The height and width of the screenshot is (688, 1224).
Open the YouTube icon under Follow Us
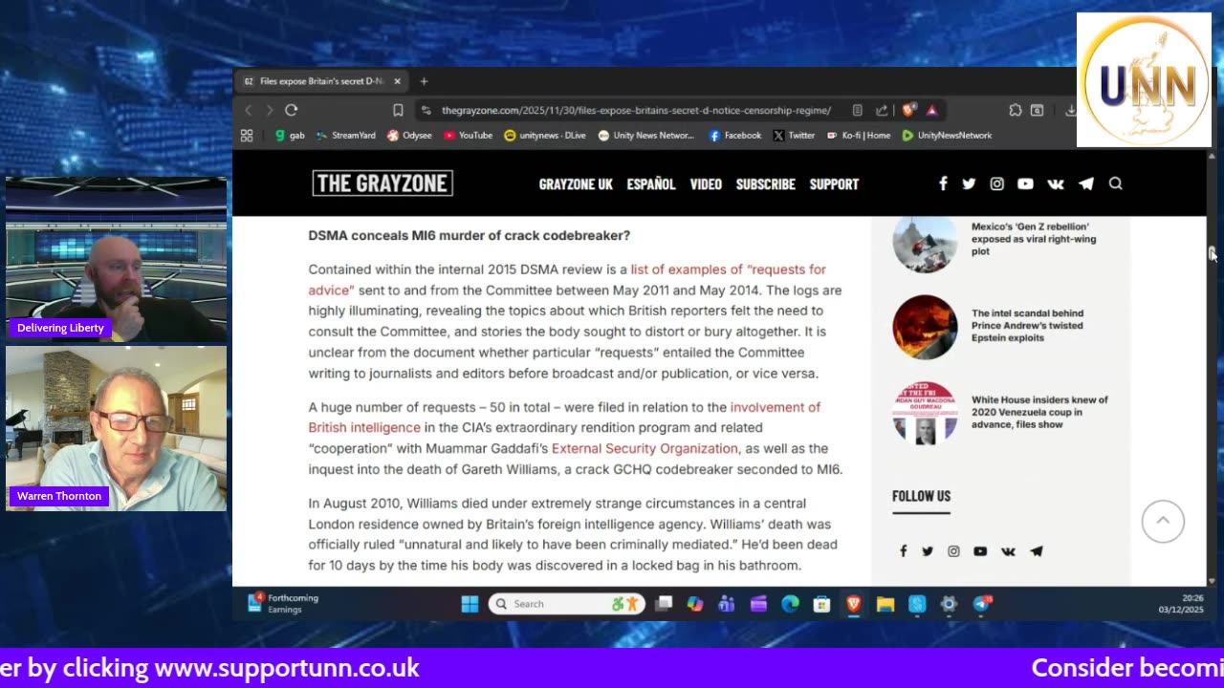tap(980, 551)
